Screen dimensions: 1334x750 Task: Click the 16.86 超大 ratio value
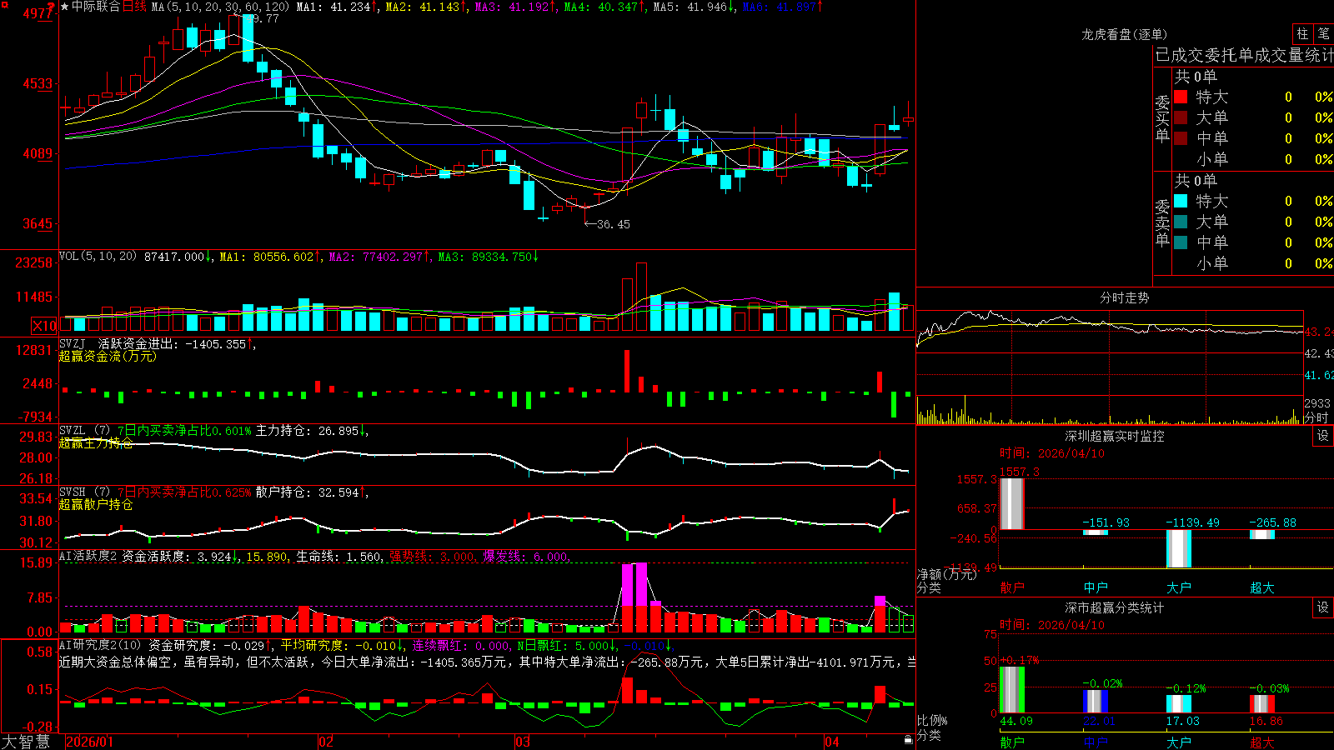1266,721
